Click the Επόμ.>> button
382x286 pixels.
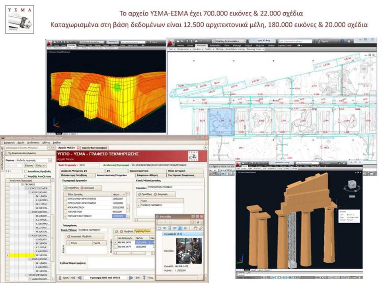pos(41,165)
